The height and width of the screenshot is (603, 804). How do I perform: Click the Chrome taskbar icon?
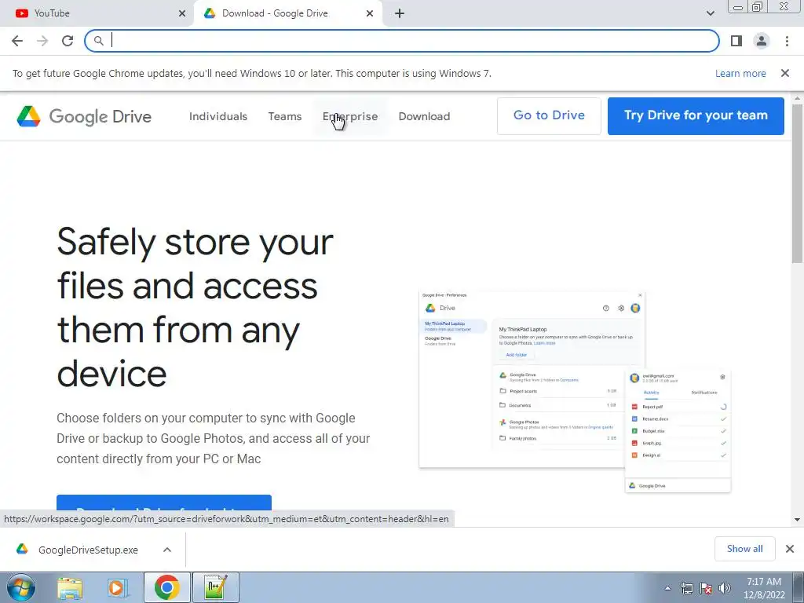point(167,587)
